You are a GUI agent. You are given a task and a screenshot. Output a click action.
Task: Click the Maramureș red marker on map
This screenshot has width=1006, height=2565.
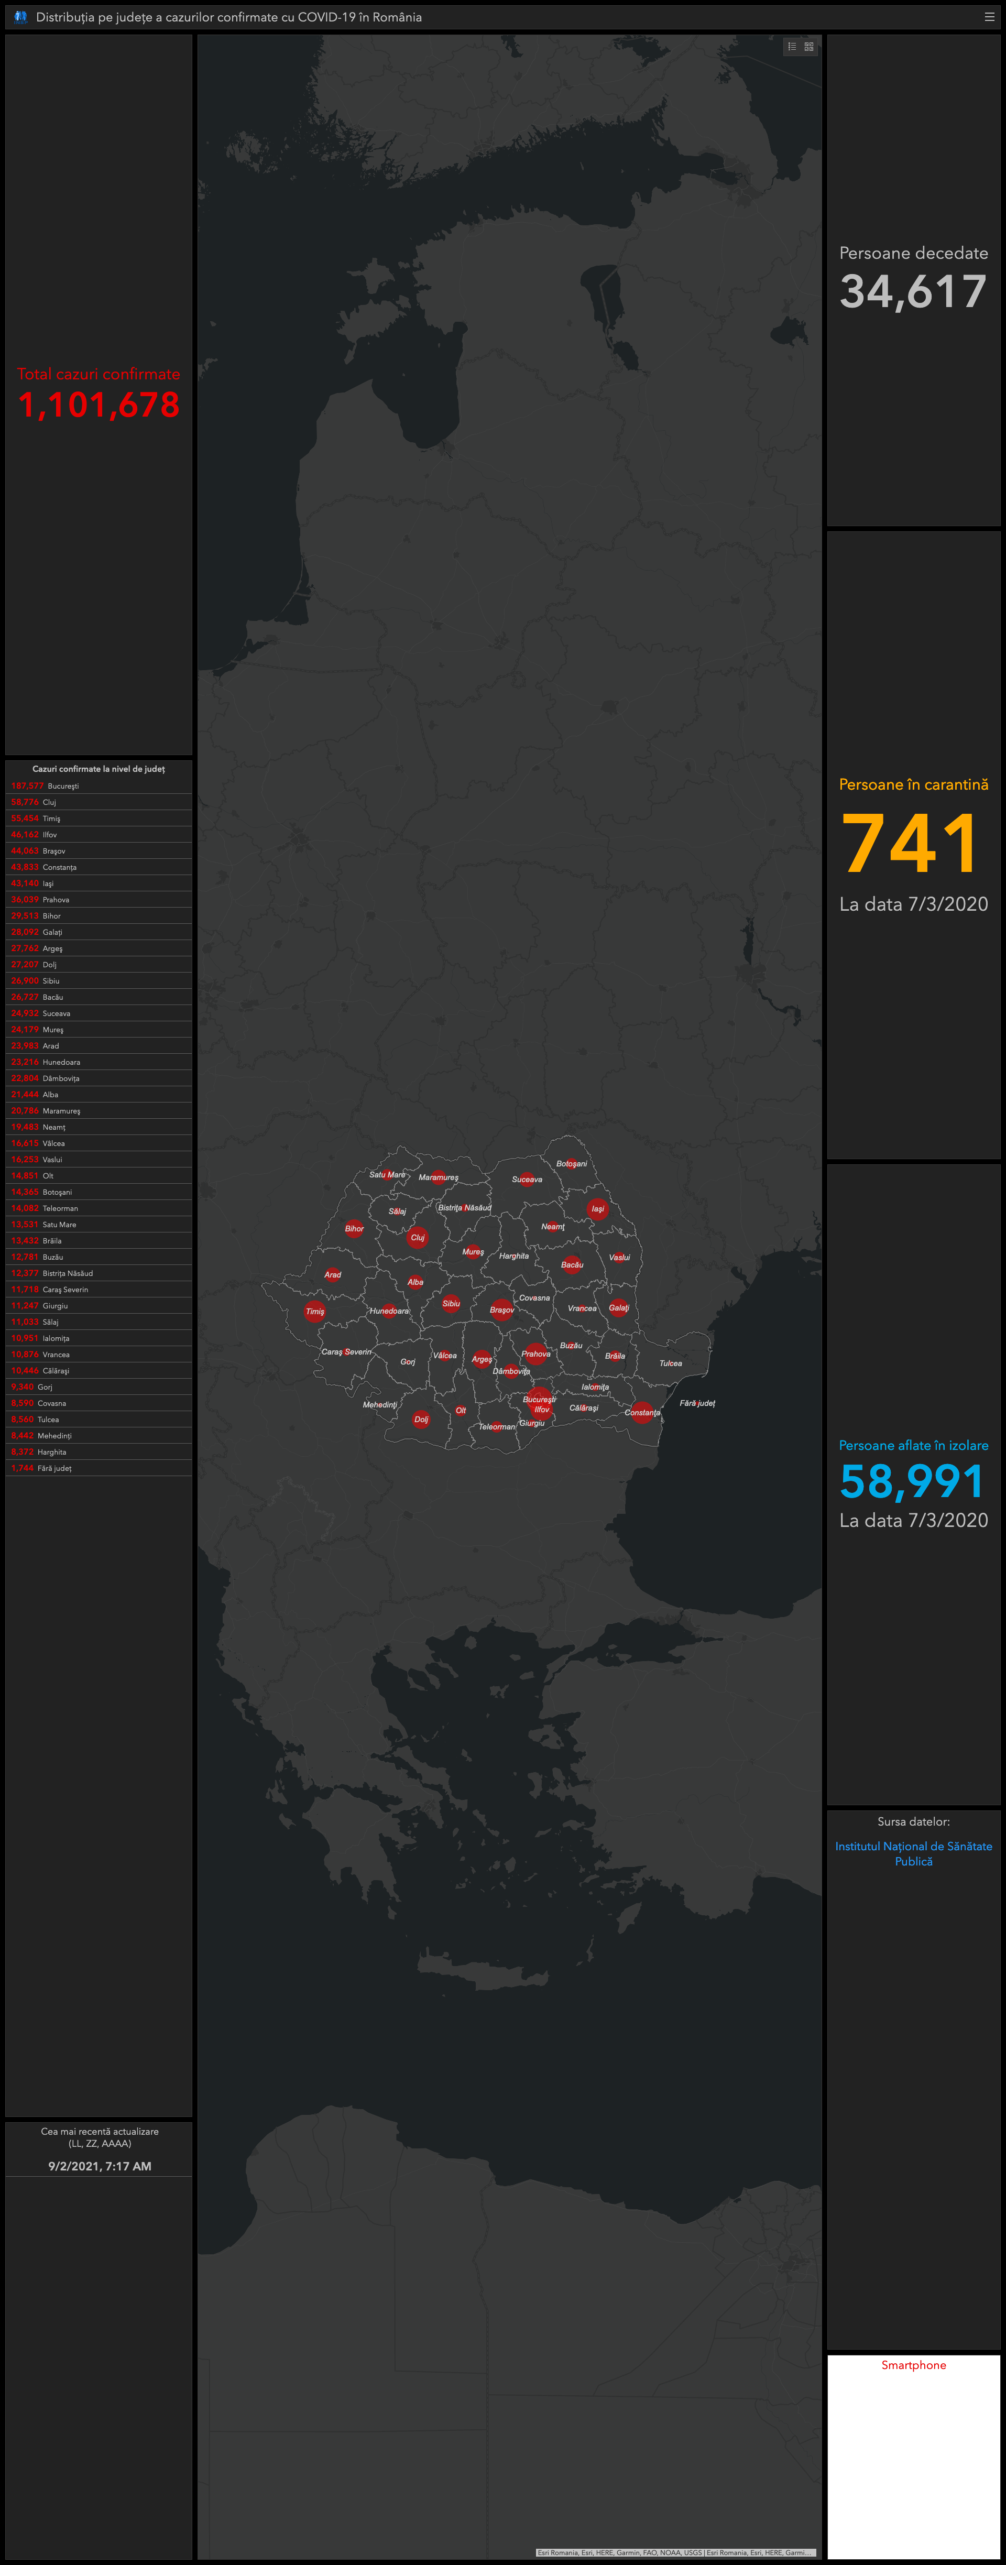438,1177
